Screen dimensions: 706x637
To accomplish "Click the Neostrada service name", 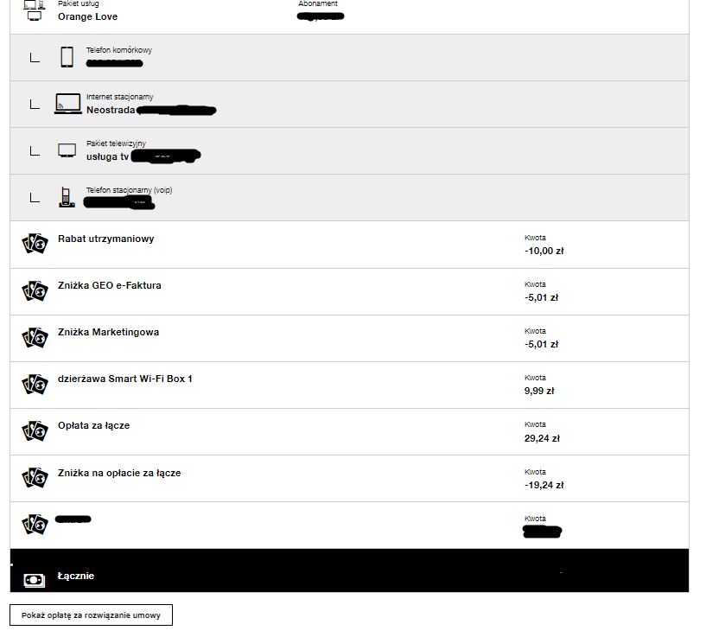I will pyautogui.click(x=111, y=110).
